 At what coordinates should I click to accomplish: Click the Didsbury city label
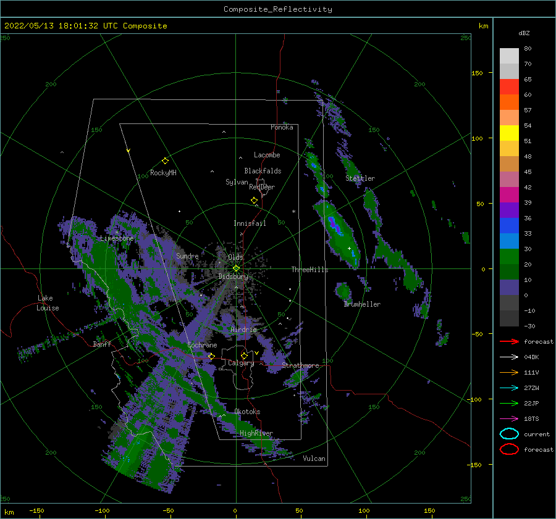click(x=233, y=276)
